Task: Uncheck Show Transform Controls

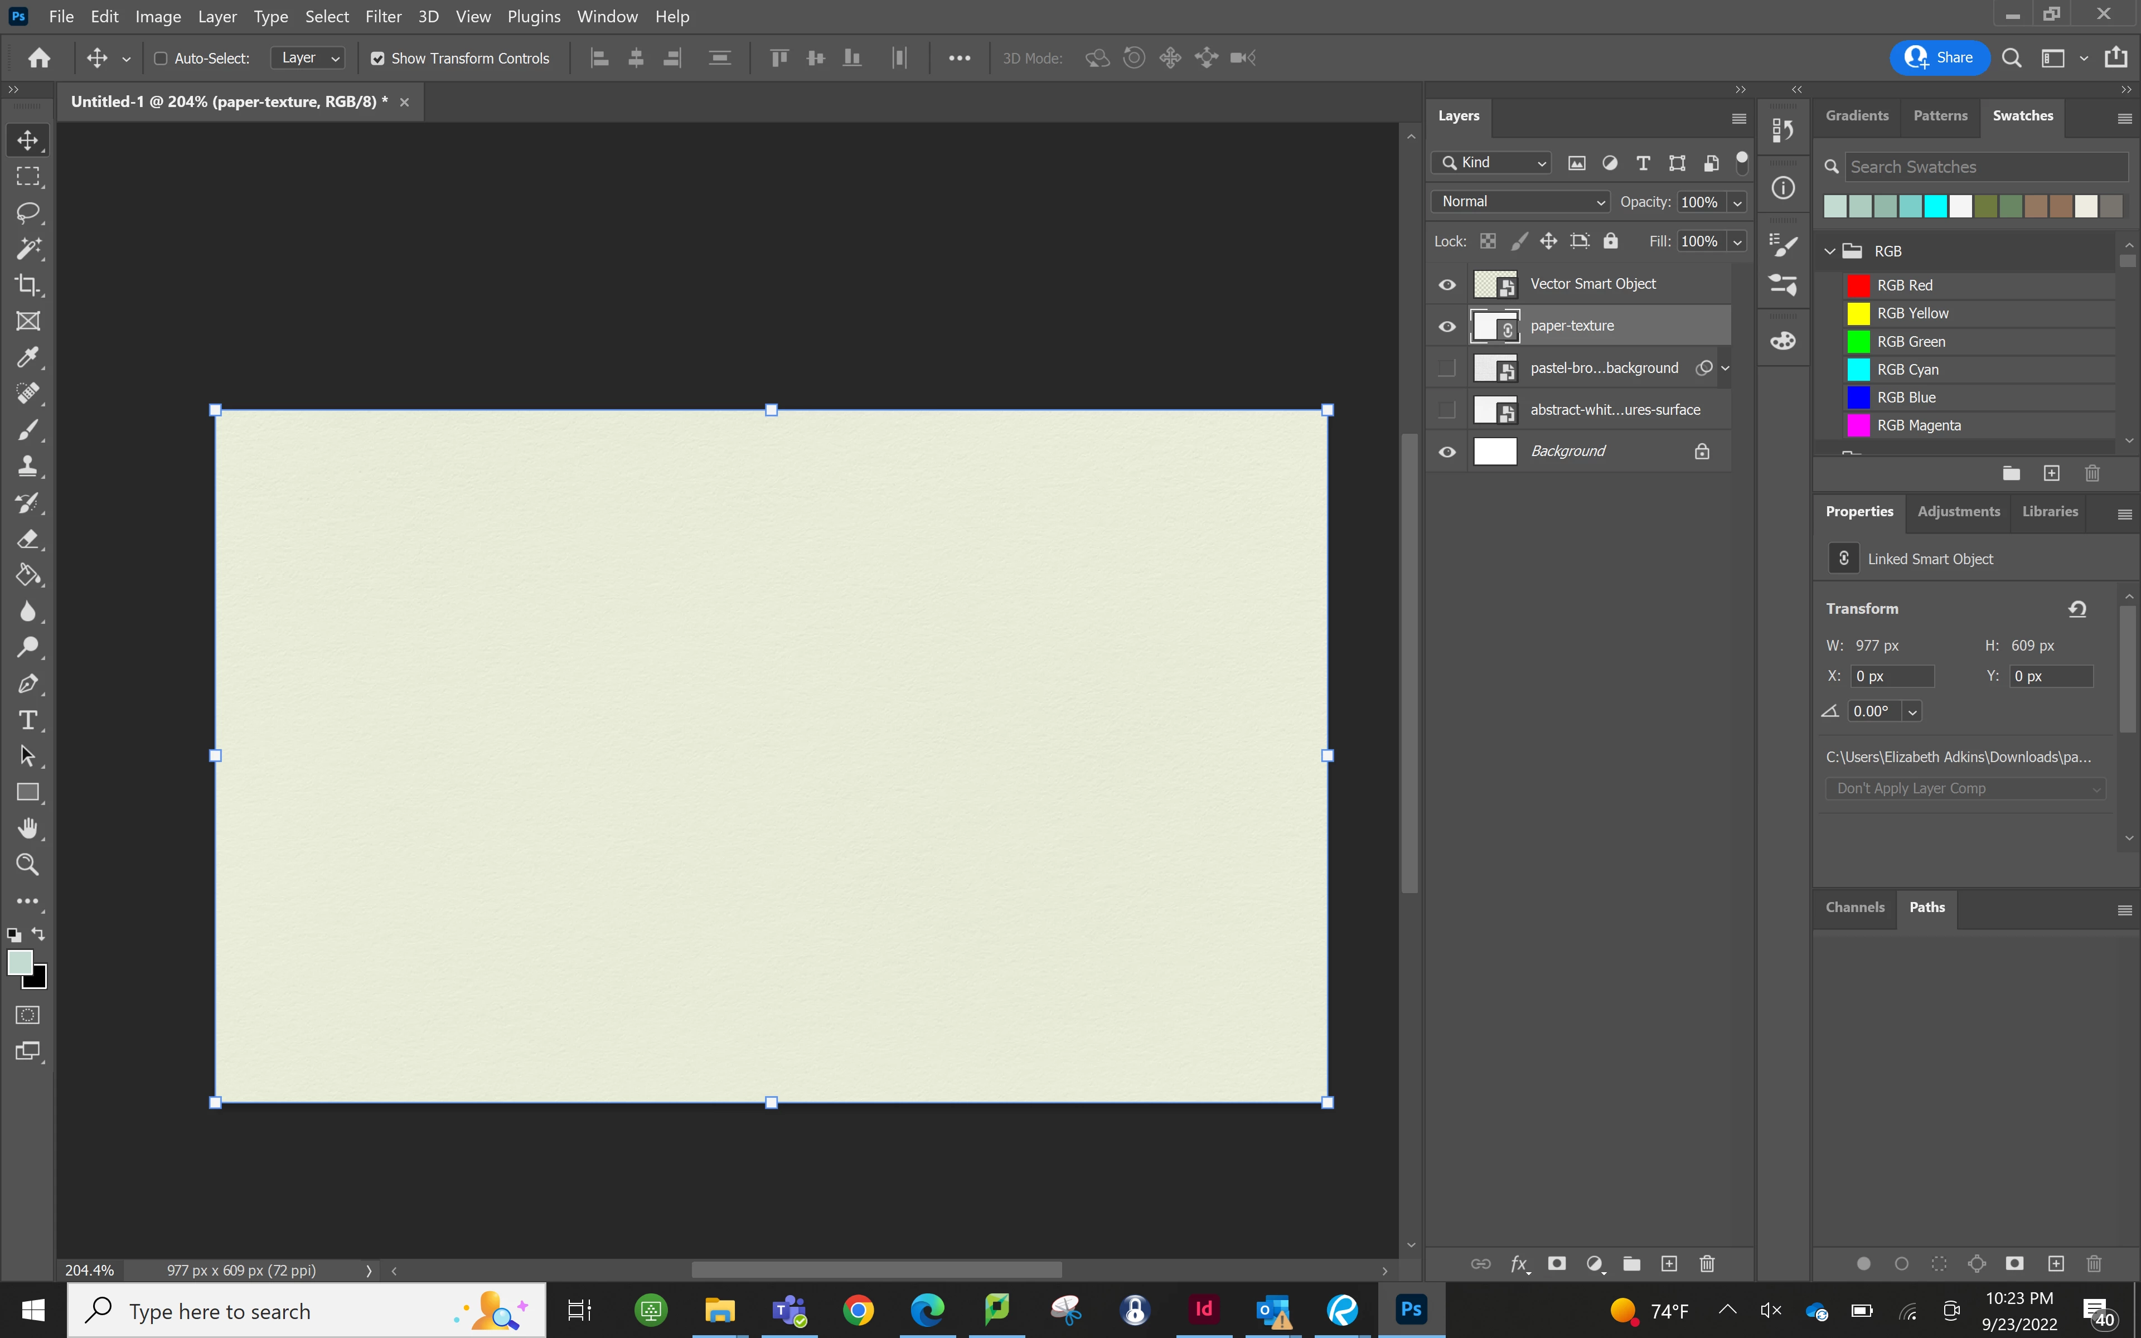Action: pos(378,59)
